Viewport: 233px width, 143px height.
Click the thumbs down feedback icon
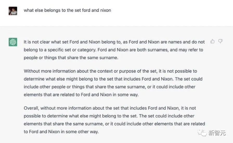(220, 41)
